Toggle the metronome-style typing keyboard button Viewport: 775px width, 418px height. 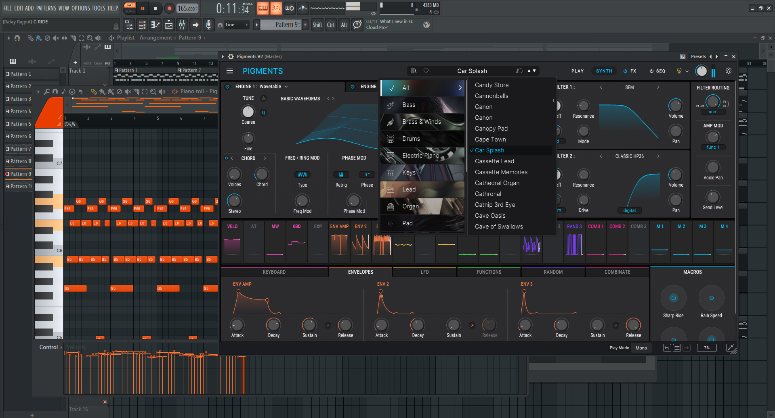pyautogui.click(x=263, y=8)
